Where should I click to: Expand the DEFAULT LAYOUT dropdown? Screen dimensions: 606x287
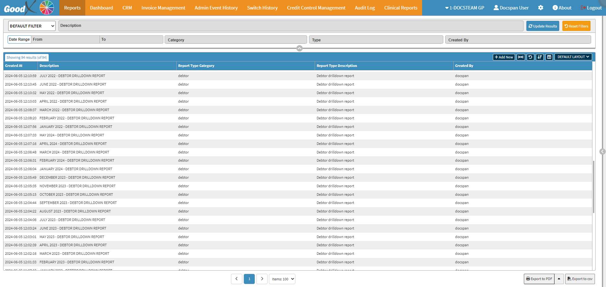pos(573,57)
